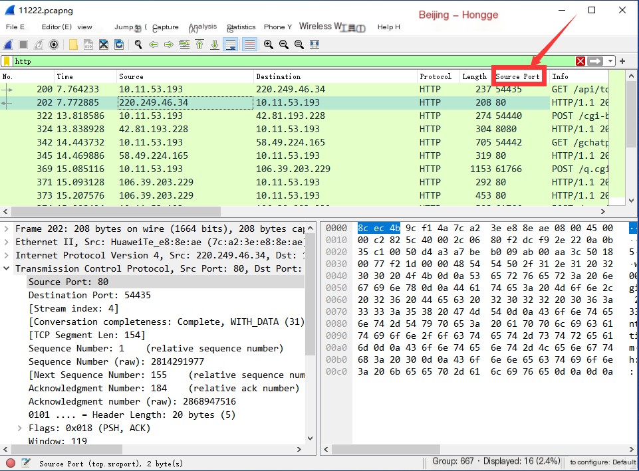Image resolution: width=639 pixels, height=471 pixels.
Task: Open the Phone menu
Action: click(278, 27)
